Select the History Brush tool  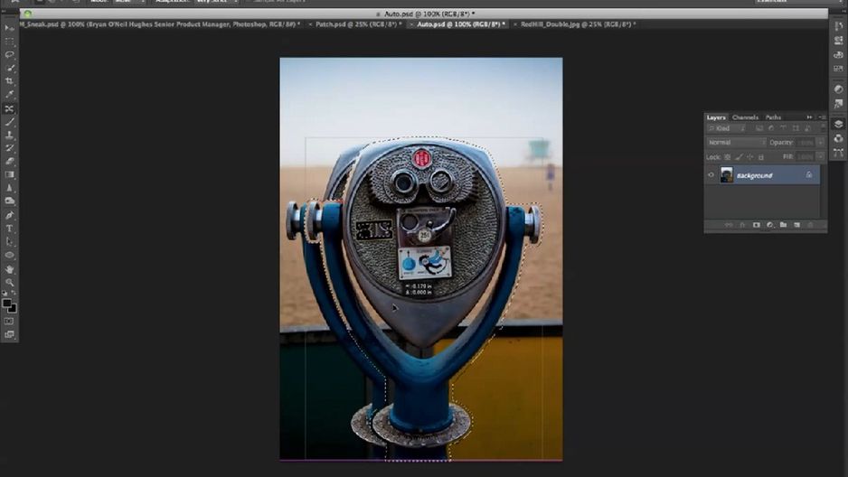(x=9, y=148)
